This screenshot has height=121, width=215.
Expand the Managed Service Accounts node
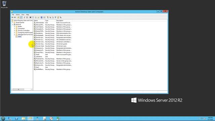(x=14, y=35)
